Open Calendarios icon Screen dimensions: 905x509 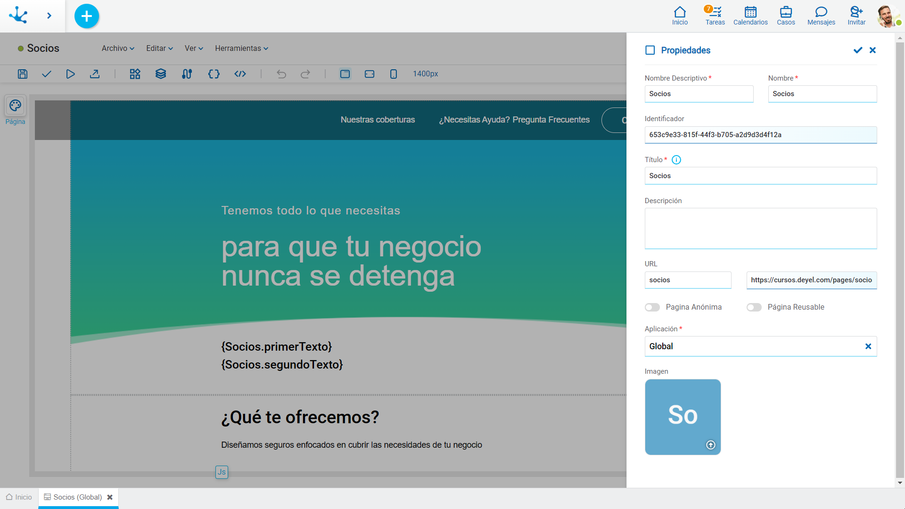click(750, 16)
